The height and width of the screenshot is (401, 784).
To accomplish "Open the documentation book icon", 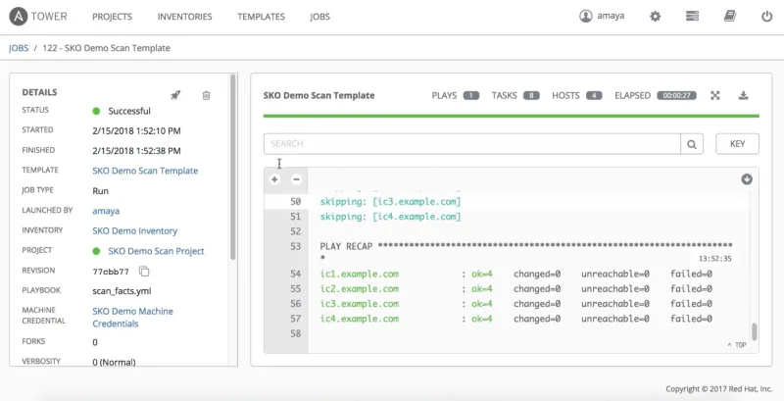I will click(730, 17).
